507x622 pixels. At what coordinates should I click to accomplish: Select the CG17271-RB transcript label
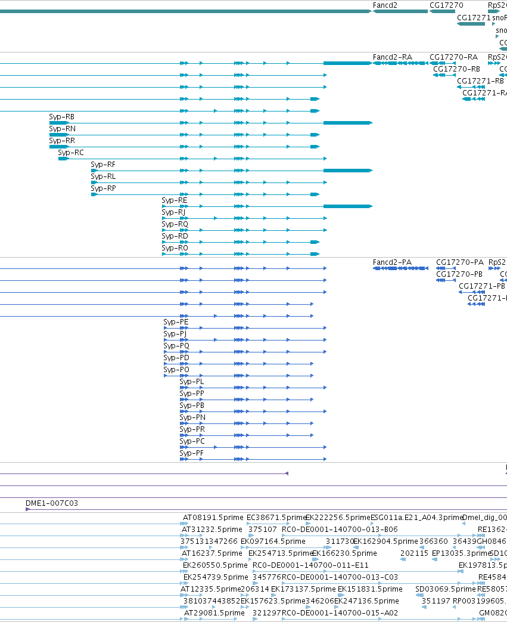[480, 81]
